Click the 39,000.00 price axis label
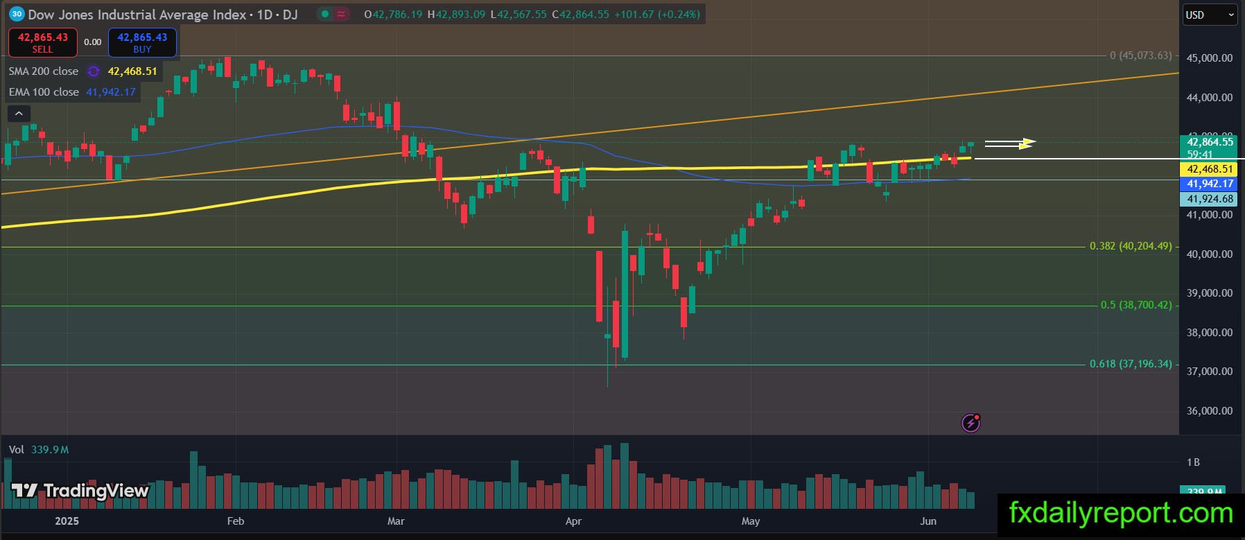 (x=1210, y=293)
